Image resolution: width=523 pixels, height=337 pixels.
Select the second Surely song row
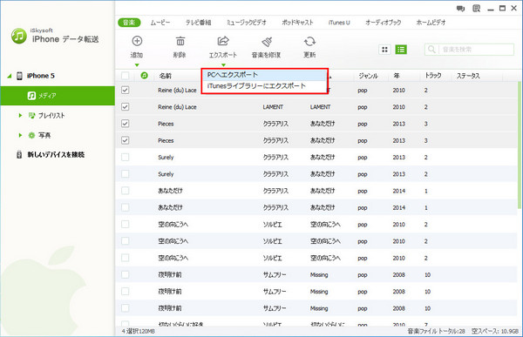coord(316,174)
